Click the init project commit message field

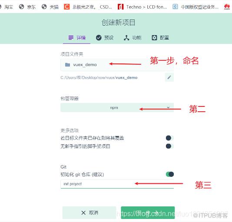tap(117, 184)
